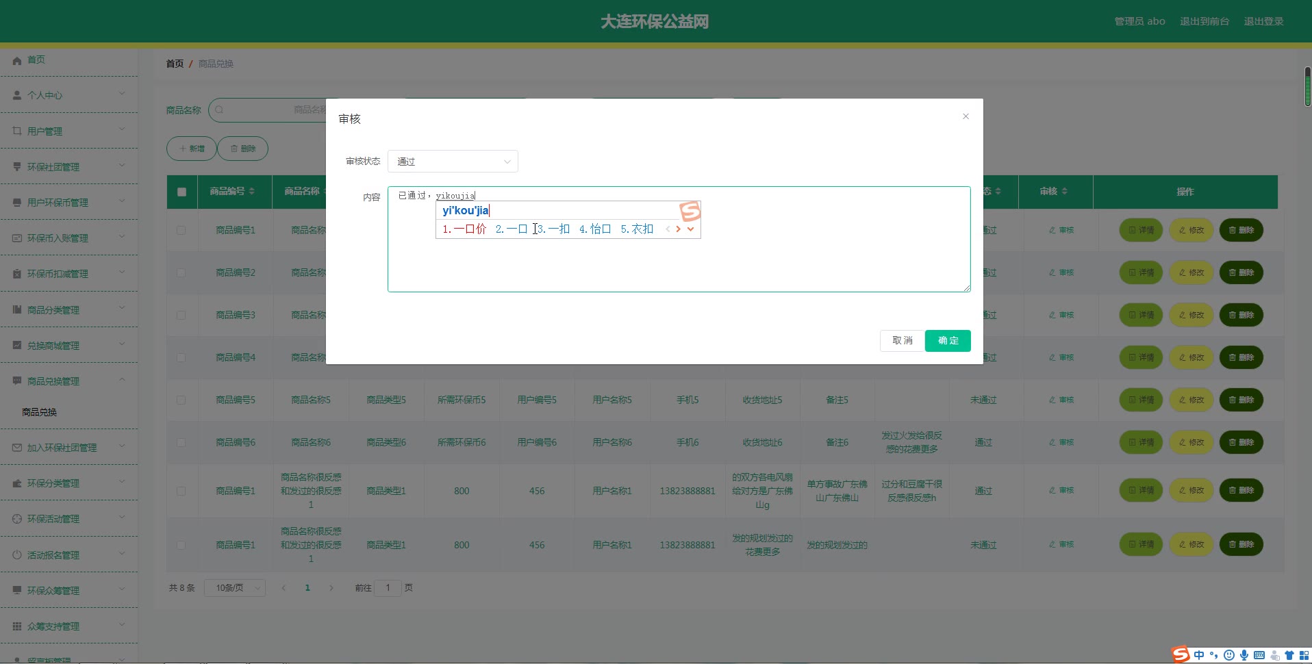Click the microphone voice input icon in IME toolbar
Screen dimensions: 1312x664
[x=1244, y=655]
